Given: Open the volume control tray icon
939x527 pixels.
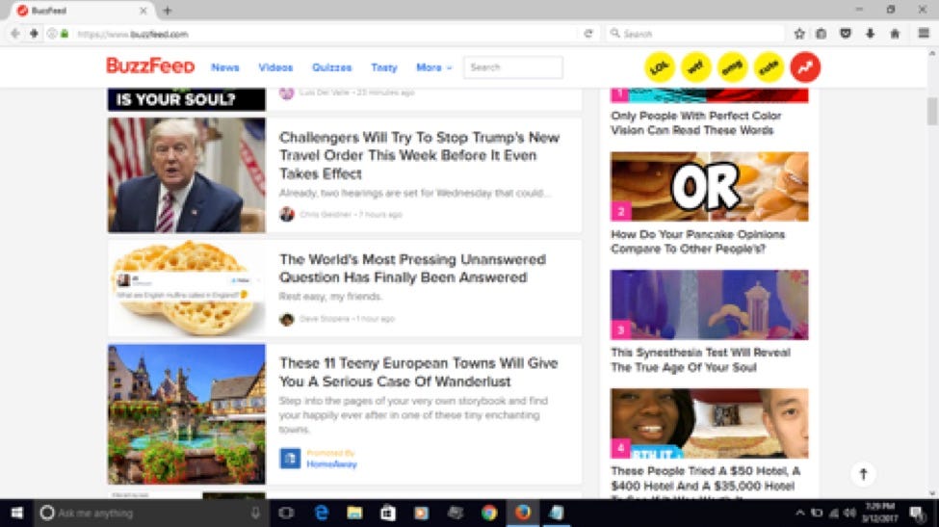Looking at the screenshot, I should click(x=849, y=513).
